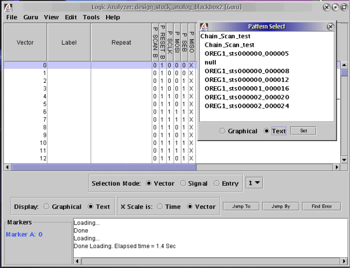Open the selection count dropdown showing 1
The image size is (350, 268).
tap(254, 183)
